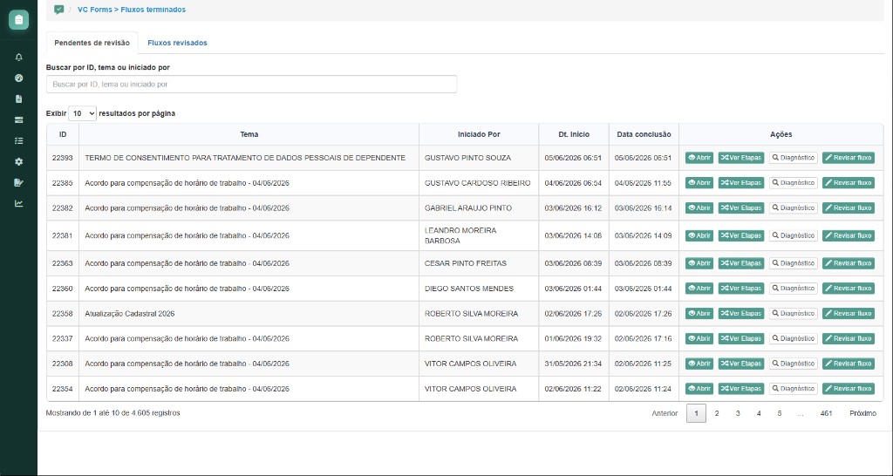This screenshot has width=893, height=476.
Task: Open the document file icon in sidebar
Action: [x=19, y=99]
